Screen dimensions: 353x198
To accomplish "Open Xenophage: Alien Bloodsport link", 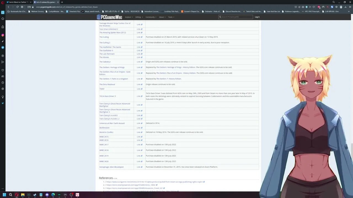I will click(111, 167).
